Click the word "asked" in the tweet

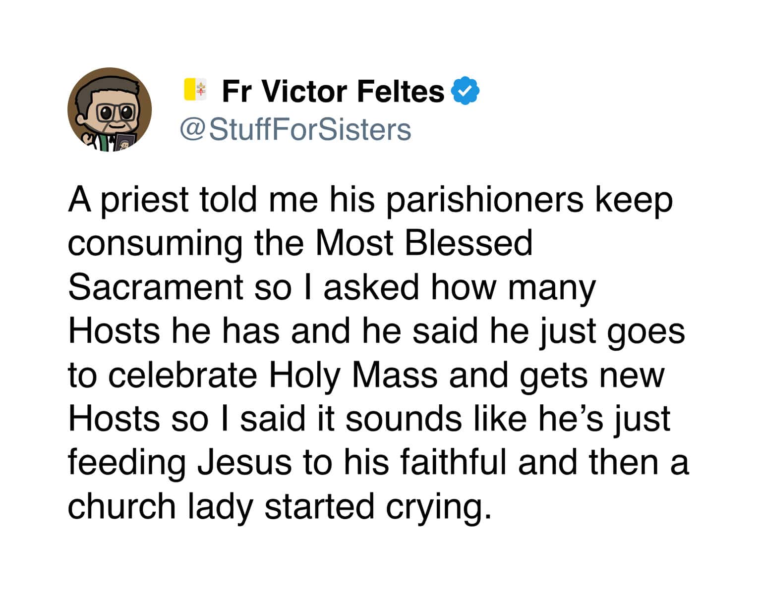[371, 287]
